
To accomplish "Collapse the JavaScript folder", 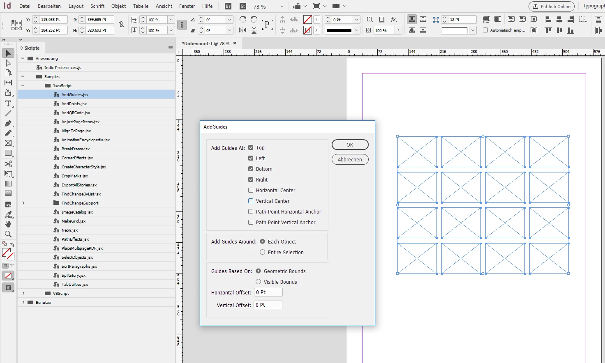I will pos(23,85).
